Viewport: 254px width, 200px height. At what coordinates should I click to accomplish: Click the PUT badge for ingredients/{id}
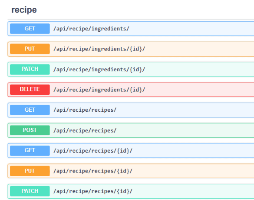(30, 49)
